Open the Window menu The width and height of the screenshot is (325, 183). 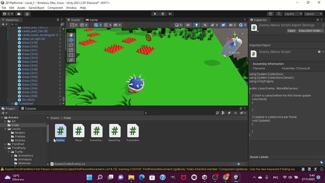click(x=71, y=8)
